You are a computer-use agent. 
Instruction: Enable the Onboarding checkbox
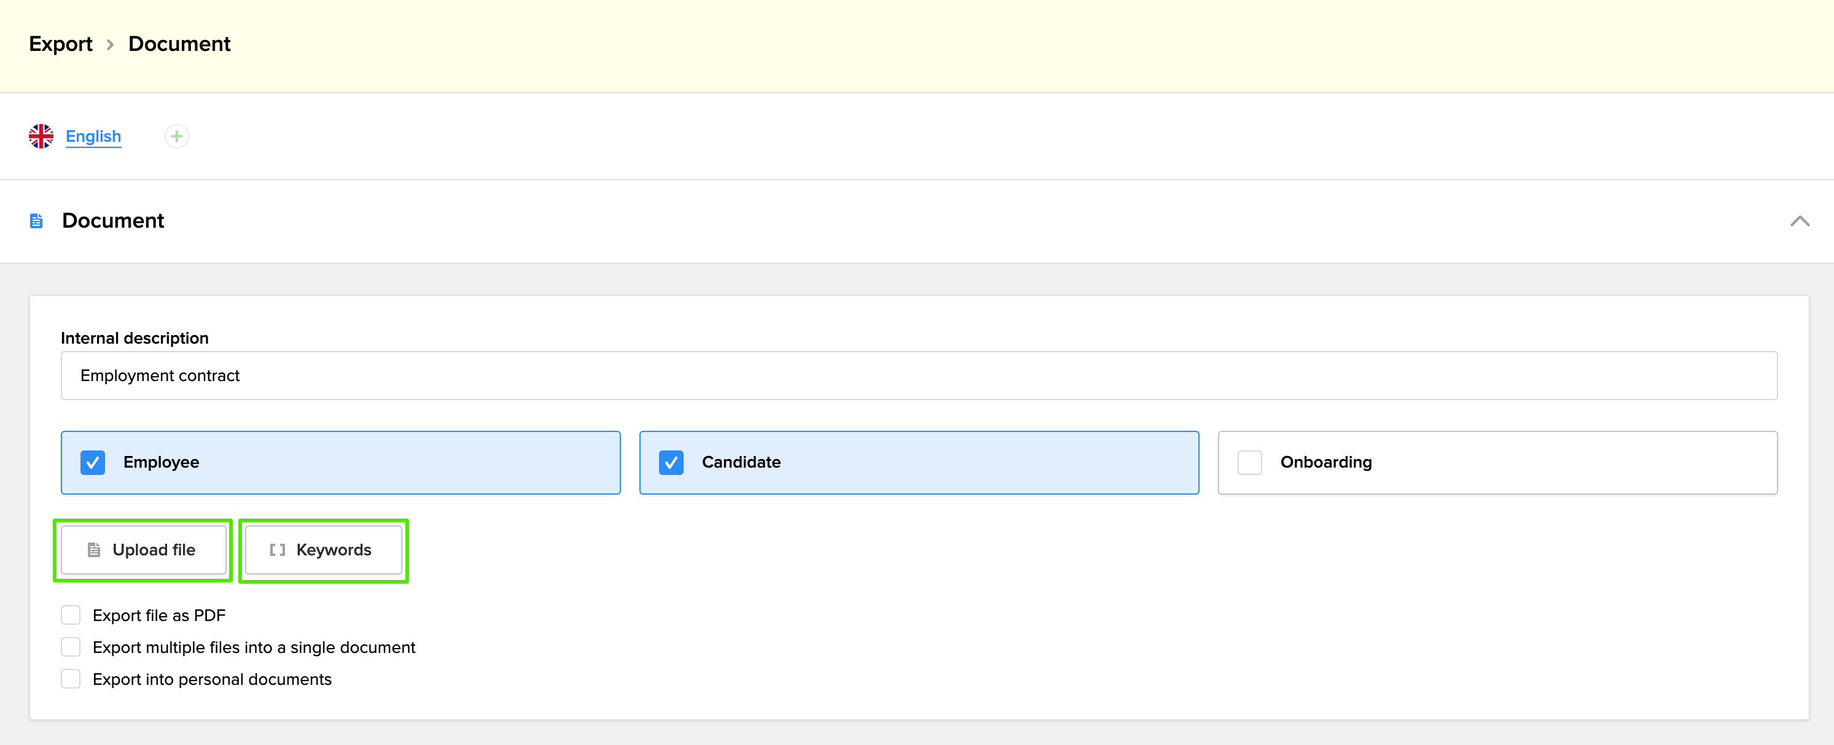[1249, 463]
